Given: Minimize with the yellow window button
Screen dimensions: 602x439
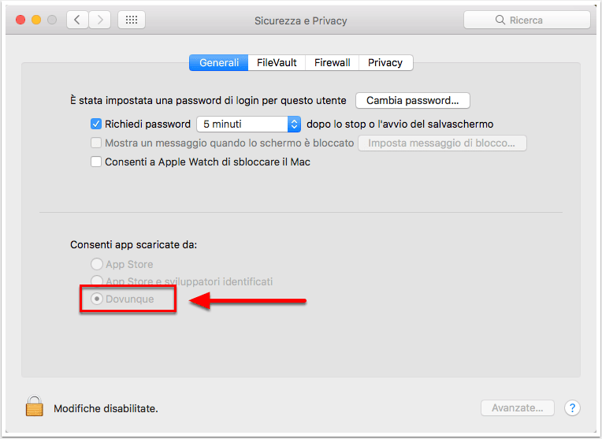Looking at the screenshot, I should point(36,20).
